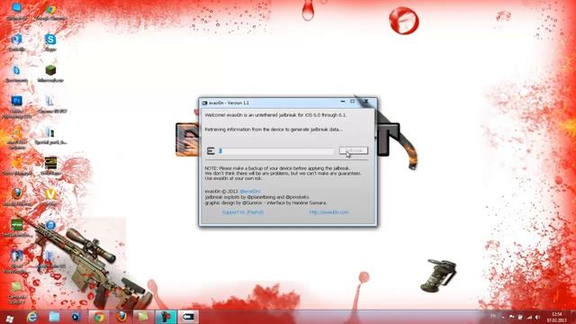Open the http://evasi0n.com link

(328, 212)
